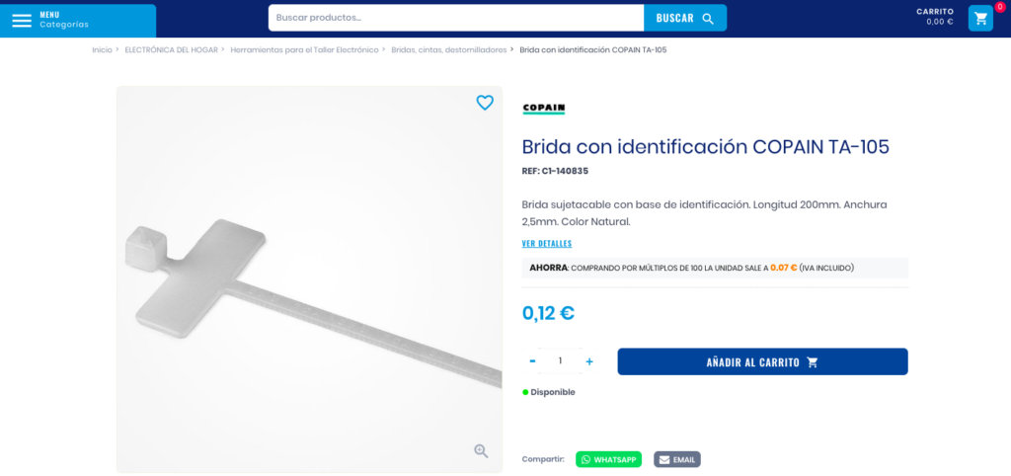Open the VER DETALLES link
Screen dimensions: 1011x476
pos(547,244)
